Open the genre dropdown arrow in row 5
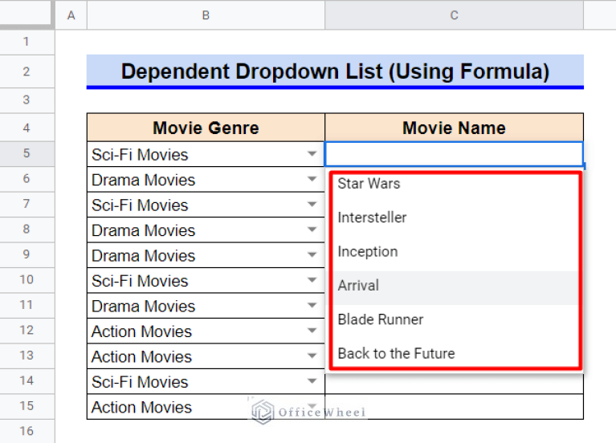The image size is (616, 443). click(312, 155)
